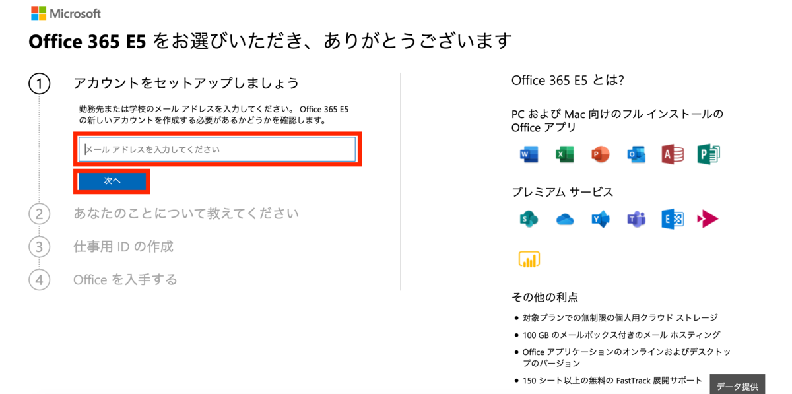Click the PowerPoint app icon
The width and height of the screenshot is (792, 394).
pos(600,154)
